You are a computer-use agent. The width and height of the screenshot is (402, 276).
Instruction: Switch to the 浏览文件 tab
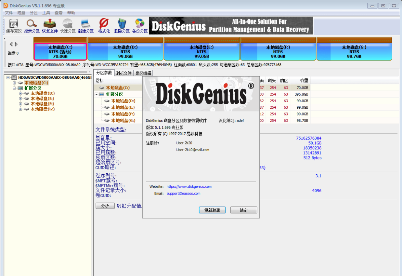point(124,73)
